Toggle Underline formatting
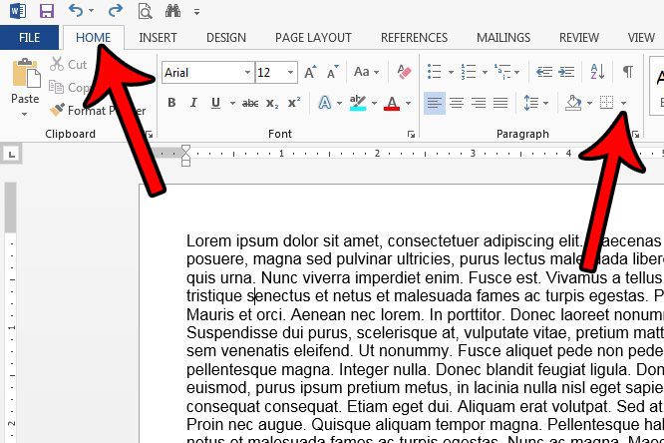 tap(215, 103)
